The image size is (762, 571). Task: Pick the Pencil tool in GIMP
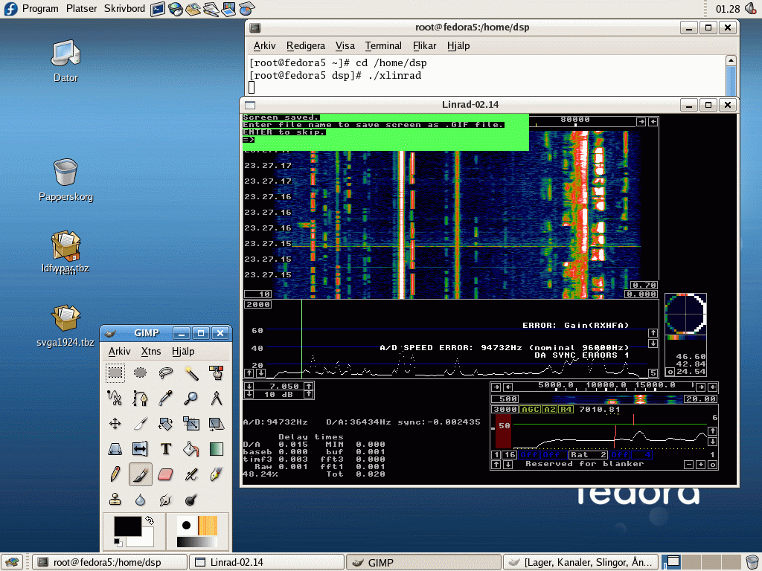click(115, 474)
